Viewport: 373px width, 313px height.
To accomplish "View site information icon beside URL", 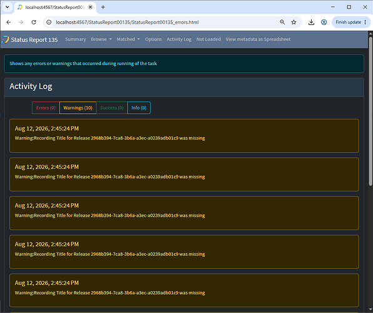I will click(49, 22).
